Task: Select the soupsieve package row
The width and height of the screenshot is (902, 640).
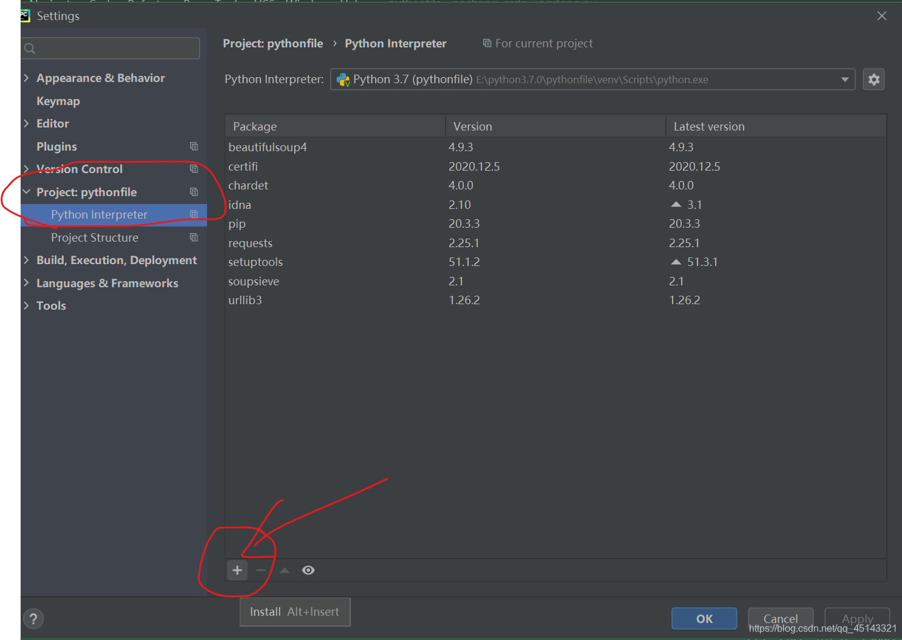Action: [555, 281]
